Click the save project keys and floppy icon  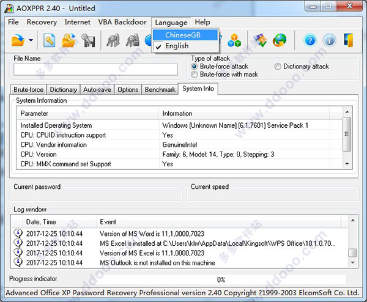(x=88, y=40)
